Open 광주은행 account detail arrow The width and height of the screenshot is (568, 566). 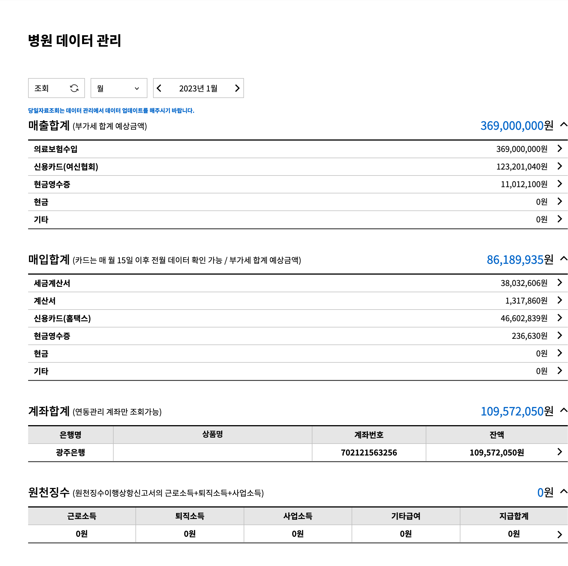(559, 452)
